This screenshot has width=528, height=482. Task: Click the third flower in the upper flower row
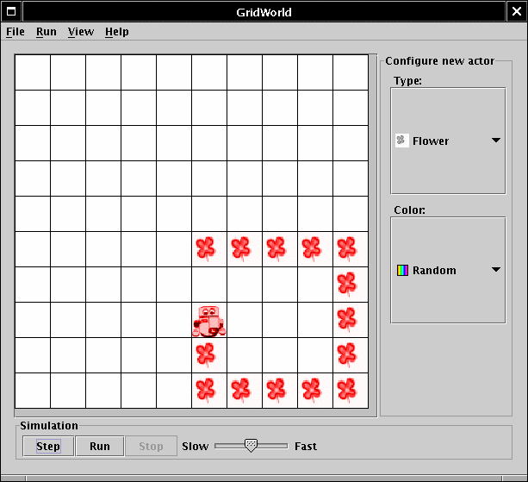point(276,249)
